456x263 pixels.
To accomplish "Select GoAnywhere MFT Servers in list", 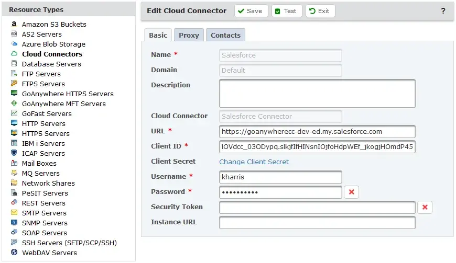I will pos(64,104).
